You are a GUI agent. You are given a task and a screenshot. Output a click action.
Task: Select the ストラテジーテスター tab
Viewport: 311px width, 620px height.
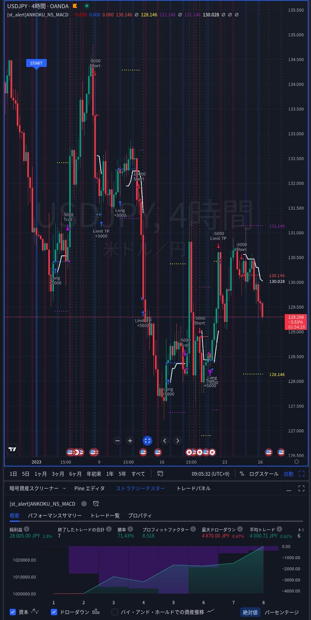pos(141,488)
